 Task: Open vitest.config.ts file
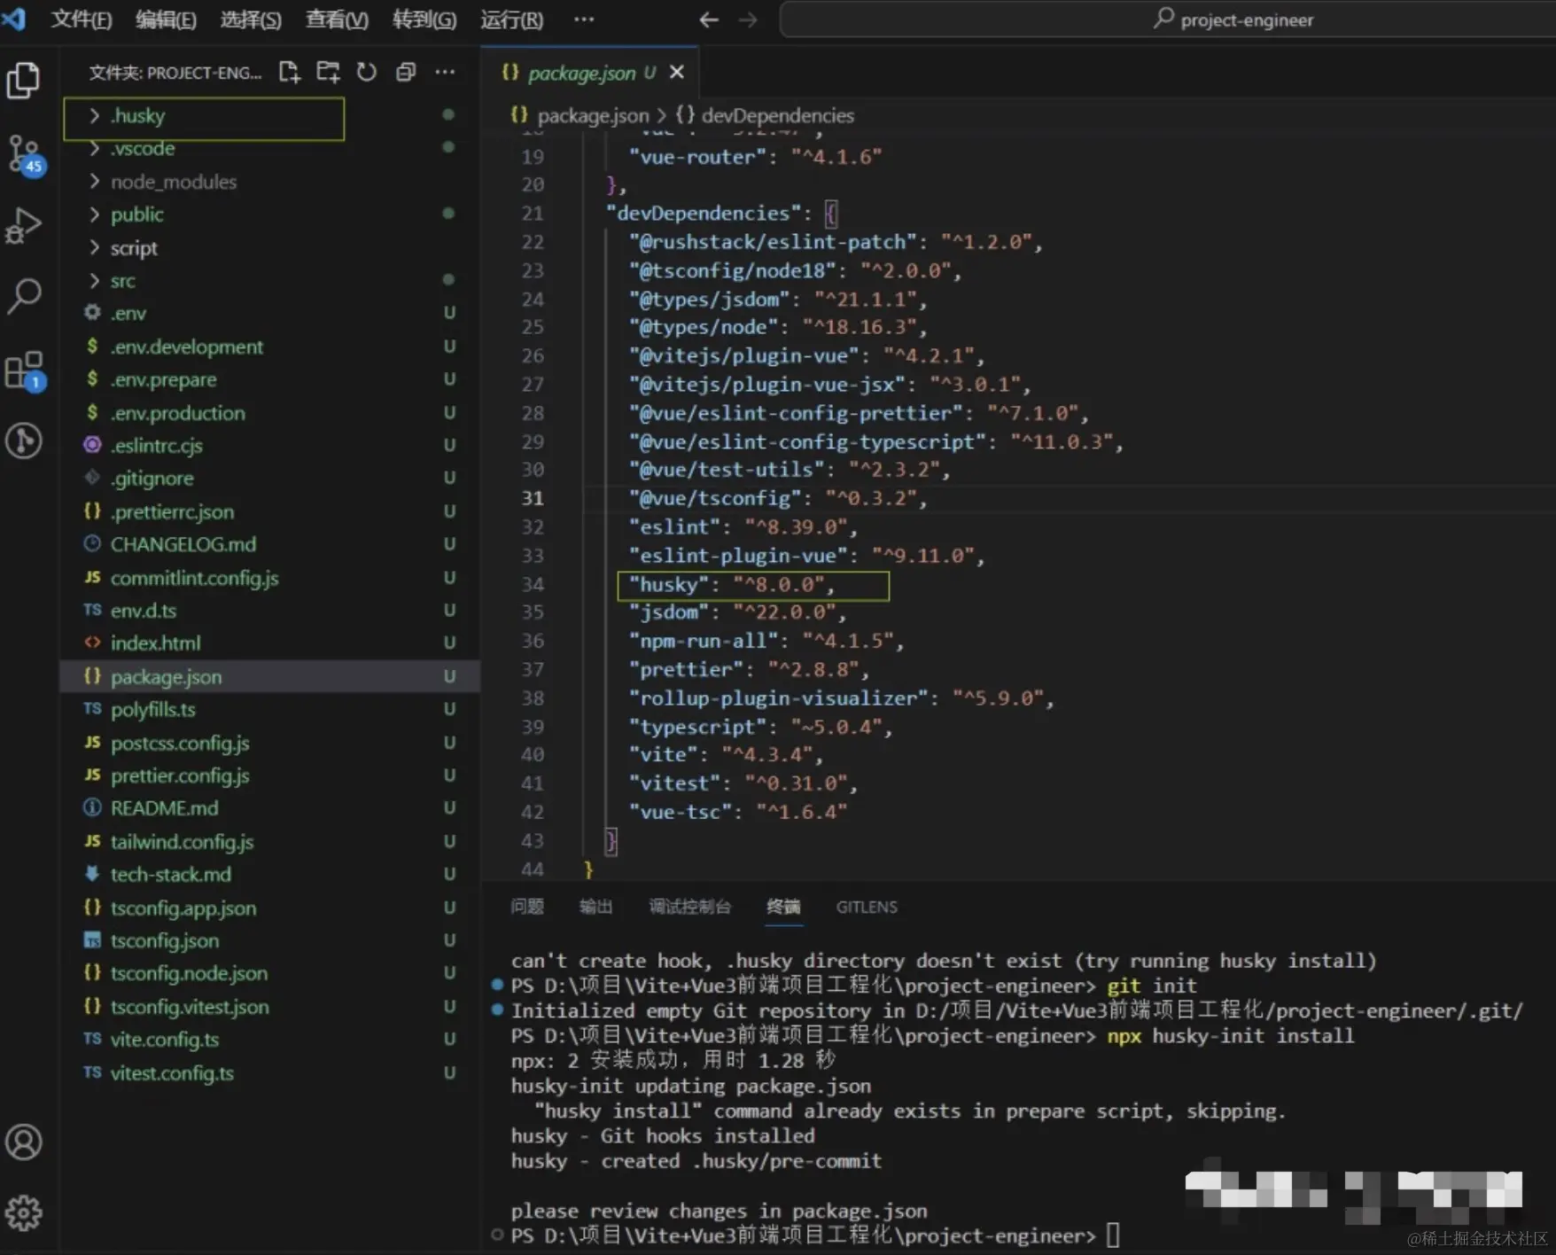(x=270, y=1072)
